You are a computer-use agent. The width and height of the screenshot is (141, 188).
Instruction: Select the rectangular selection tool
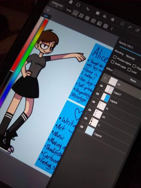pyautogui.click(x=122, y=23)
